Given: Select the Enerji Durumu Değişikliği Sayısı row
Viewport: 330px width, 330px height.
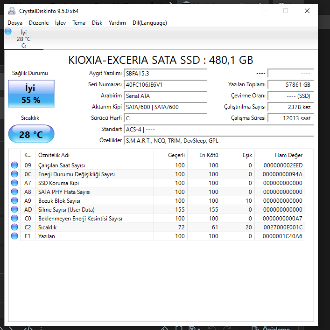Looking at the screenshot, I should coord(157,174).
